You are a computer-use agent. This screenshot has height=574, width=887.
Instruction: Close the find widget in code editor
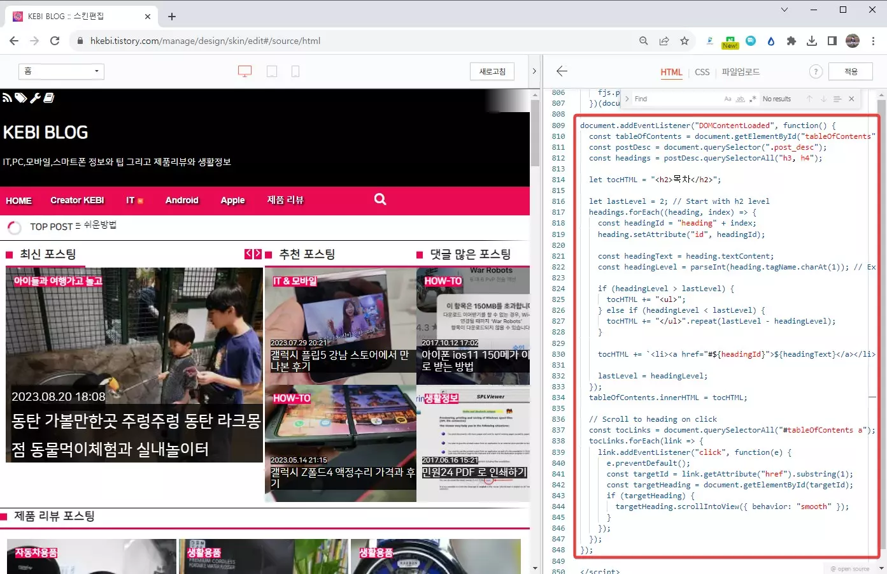pyautogui.click(x=851, y=99)
